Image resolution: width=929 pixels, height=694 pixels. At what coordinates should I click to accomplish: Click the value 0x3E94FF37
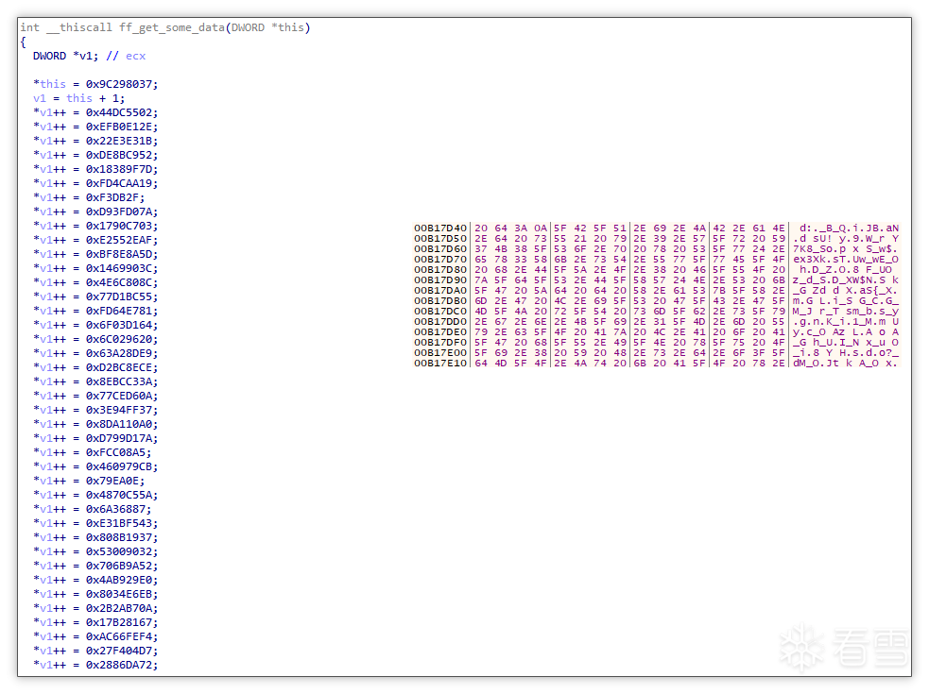(118, 411)
